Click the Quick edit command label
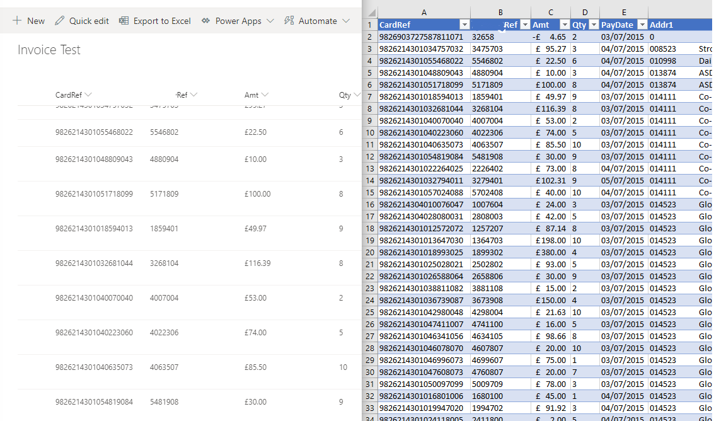The image size is (726, 421). (88, 21)
